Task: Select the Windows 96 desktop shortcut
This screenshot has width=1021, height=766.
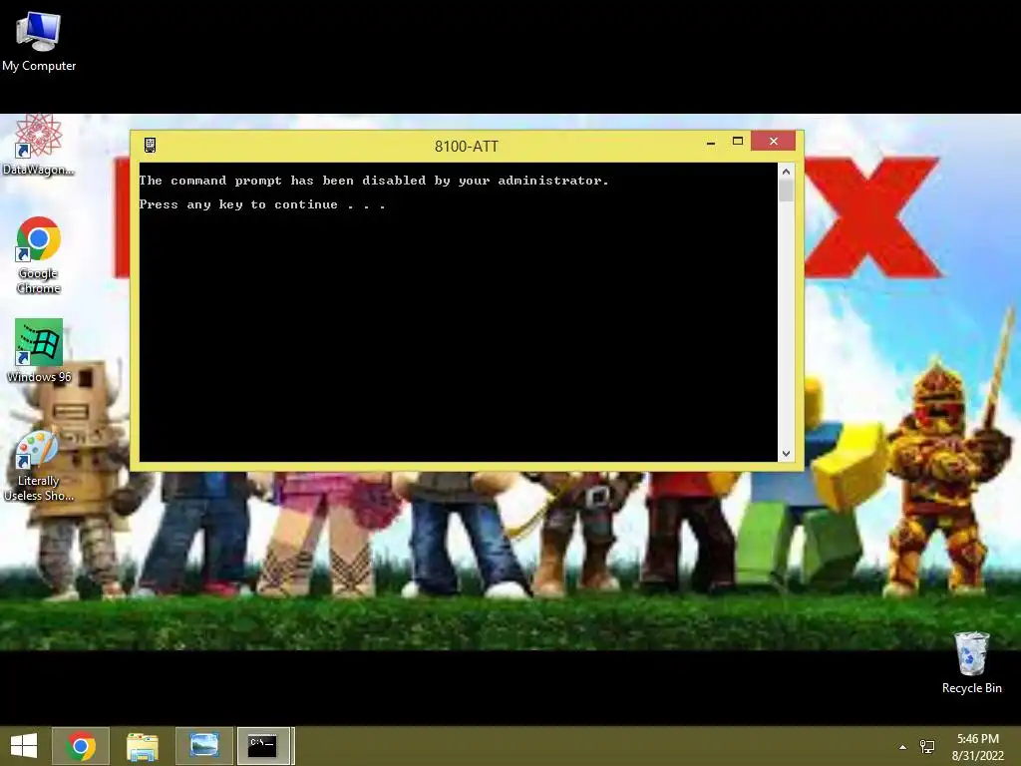Action: (39, 350)
